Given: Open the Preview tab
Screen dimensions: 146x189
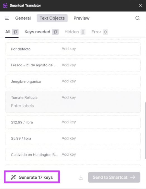Looking at the screenshot, I should tap(82, 18).
